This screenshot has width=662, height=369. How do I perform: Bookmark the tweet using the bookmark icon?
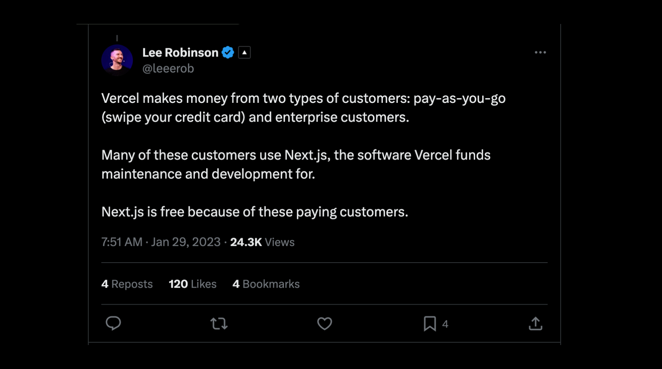tap(430, 324)
